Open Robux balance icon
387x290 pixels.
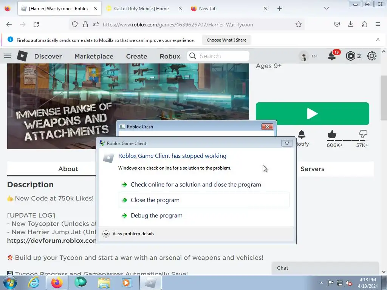[350, 56]
